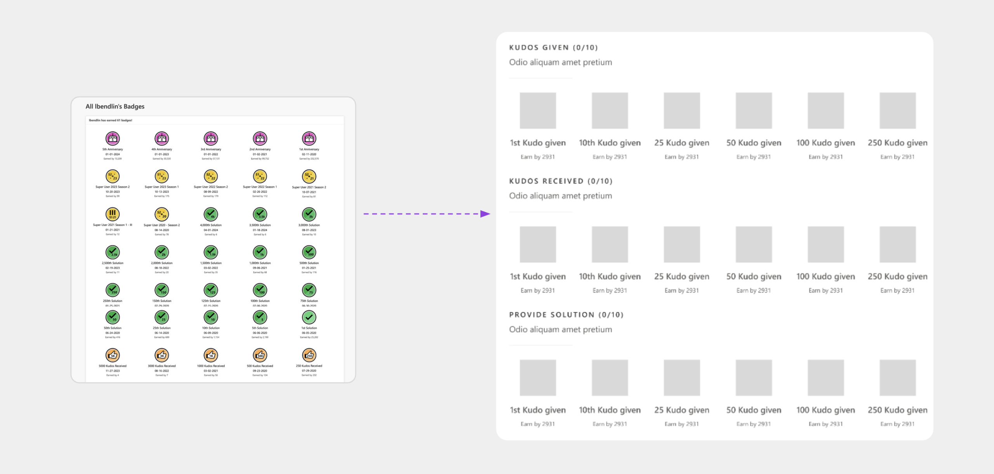Open the 4,000th Solution checkmark badge
Viewport: 994px width, 474px height.
coord(211,214)
